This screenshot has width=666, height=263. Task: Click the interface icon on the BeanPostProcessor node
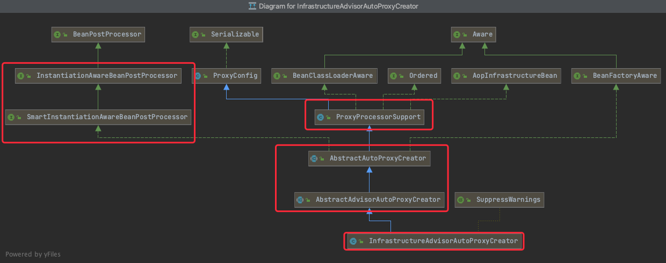pos(57,34)
